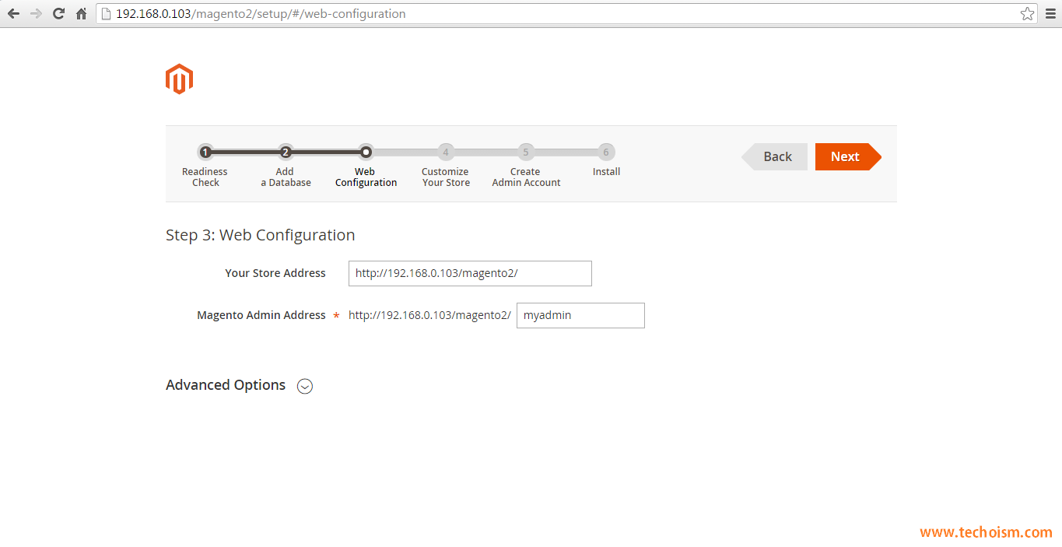
Task: Select step 3 Web Configuration marker
Action: (366, 153)
